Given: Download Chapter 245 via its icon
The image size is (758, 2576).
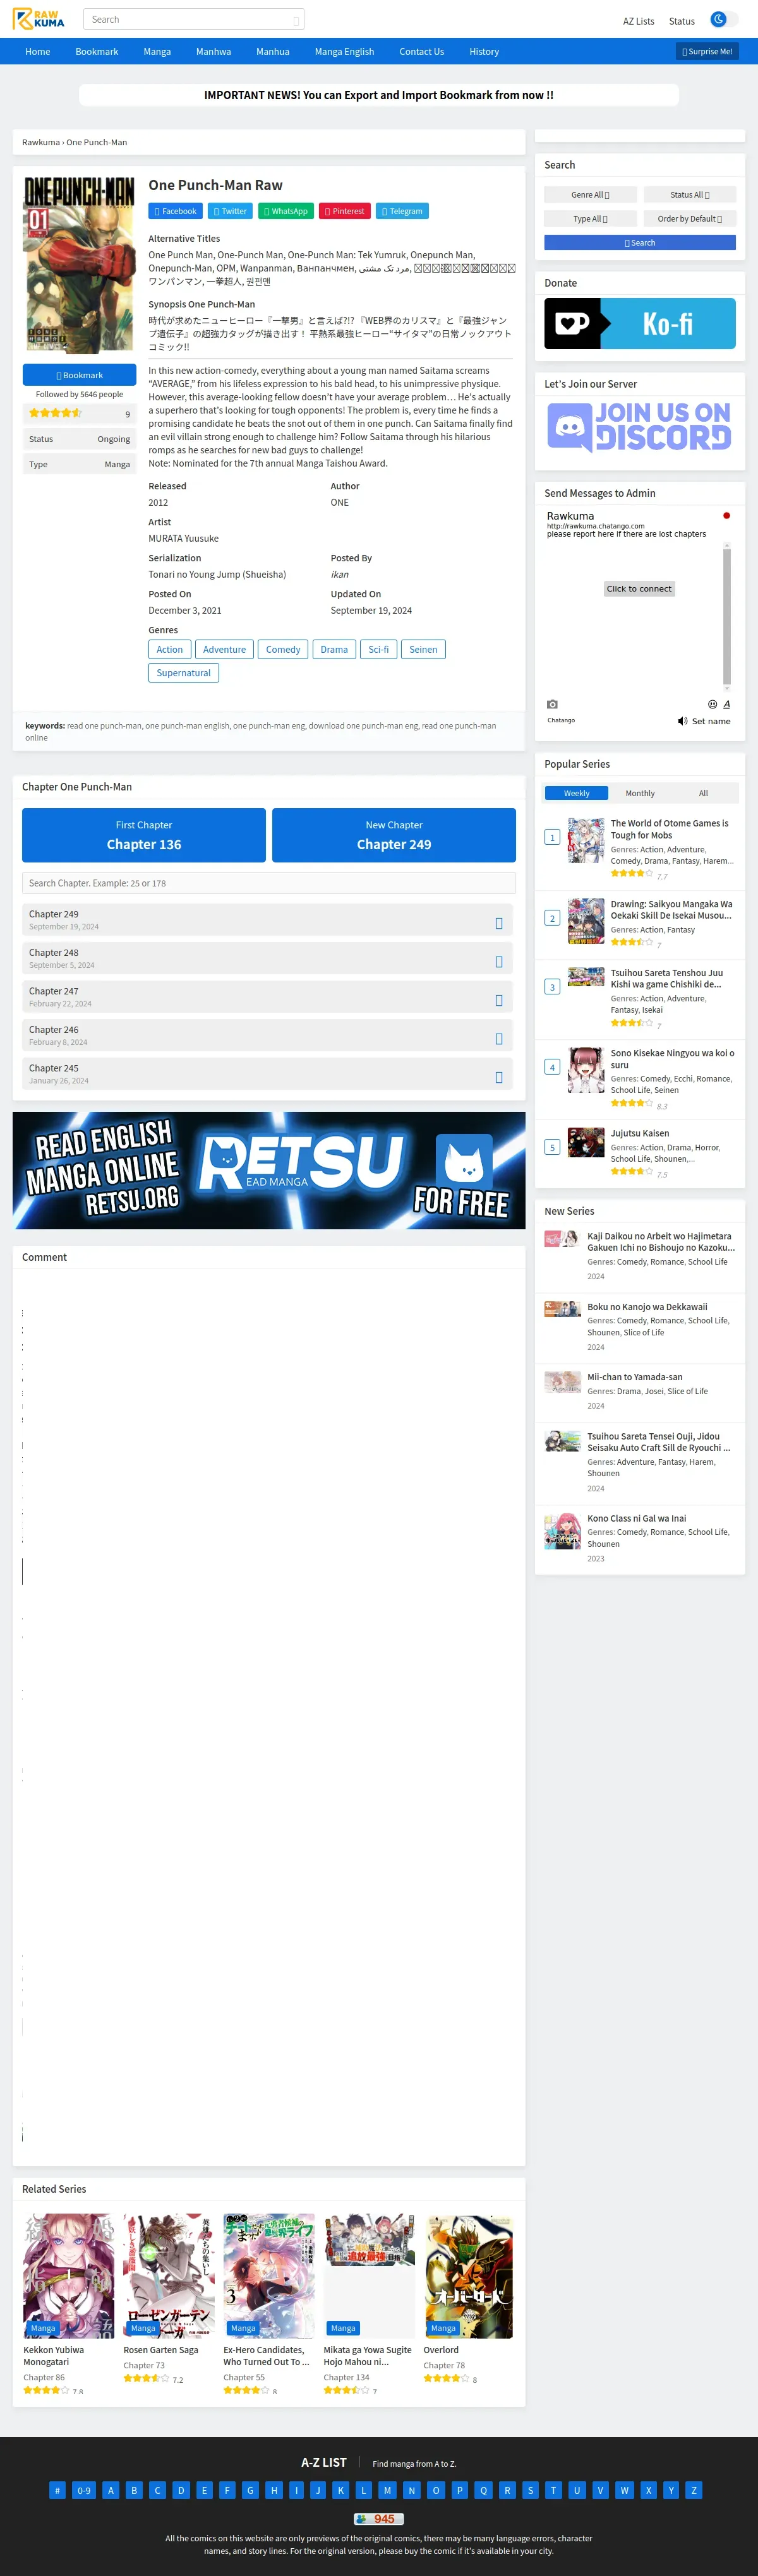Looking at the screenshot, I should tap(499, 1078).
